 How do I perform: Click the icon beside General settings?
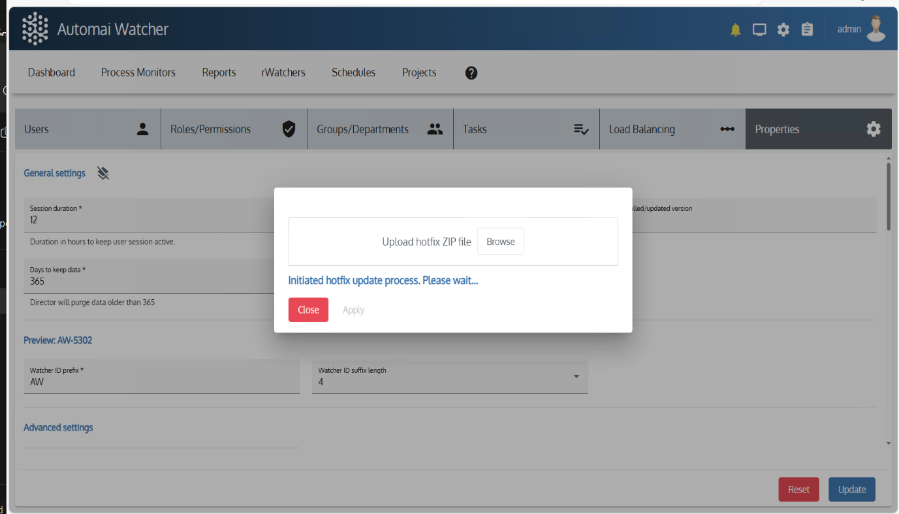click(103, 173)
